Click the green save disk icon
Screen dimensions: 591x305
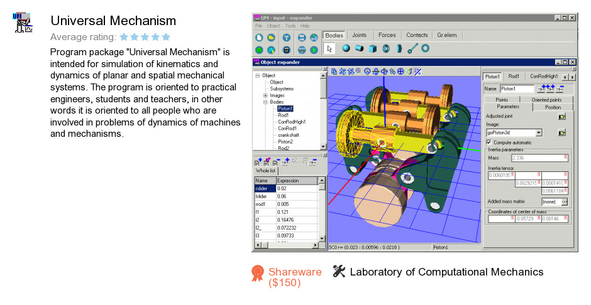pos(259,50)
